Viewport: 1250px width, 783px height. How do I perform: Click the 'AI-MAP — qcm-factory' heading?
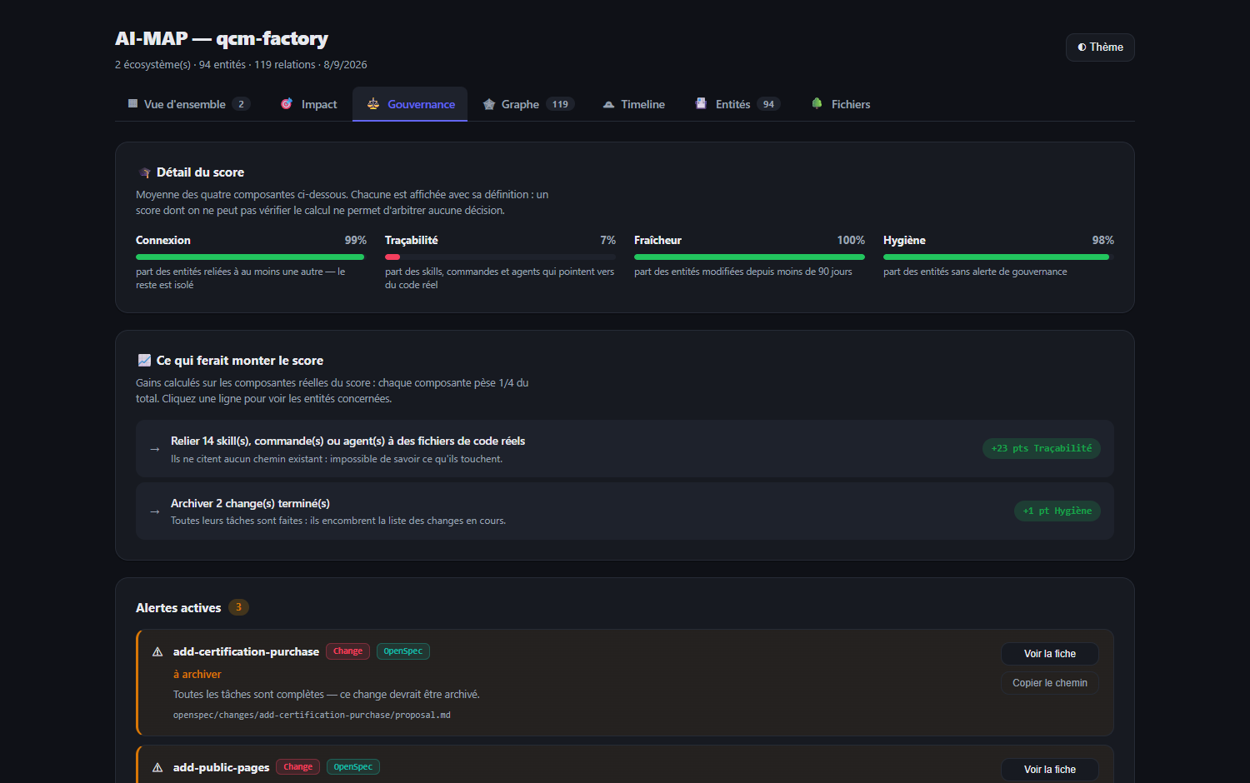(x=222, y=39)
